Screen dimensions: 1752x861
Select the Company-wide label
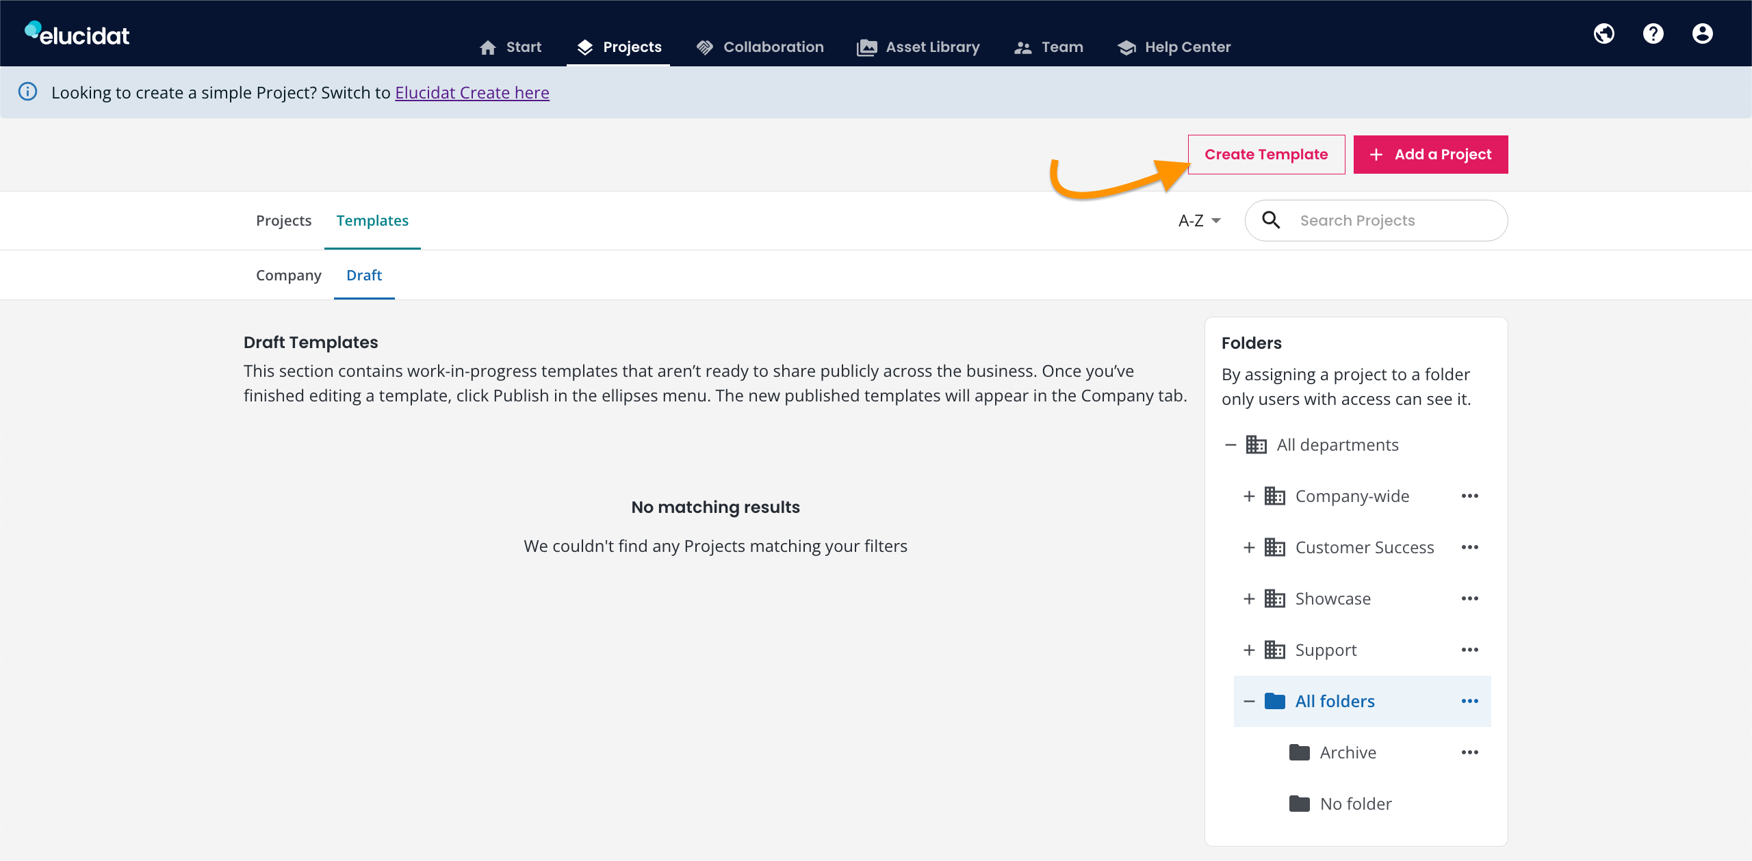coord(1352,496)
